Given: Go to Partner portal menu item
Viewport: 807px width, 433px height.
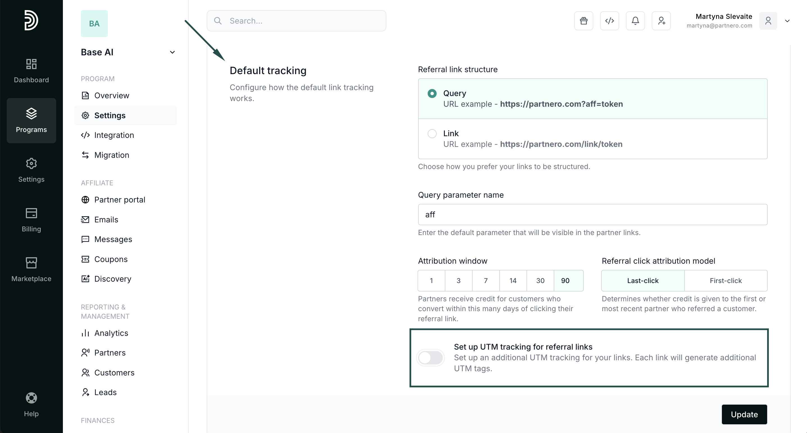Looking at the screenshot, I should (x=119, y=200).
